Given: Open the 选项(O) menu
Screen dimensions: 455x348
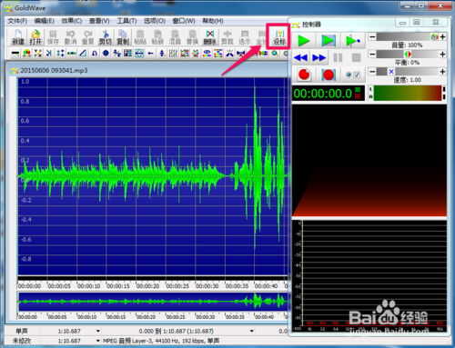Looking at the screenshot, I should point(155,21).
